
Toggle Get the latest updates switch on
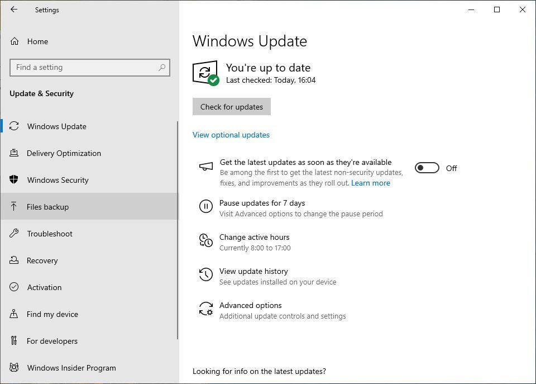(x=427, y=168)
